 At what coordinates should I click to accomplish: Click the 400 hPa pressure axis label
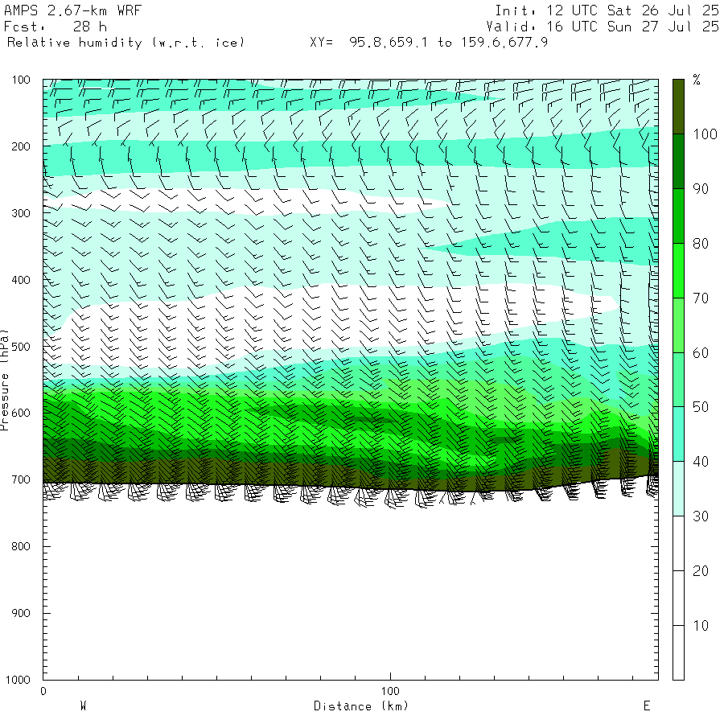pyautogui.click(x=21, y=280)
